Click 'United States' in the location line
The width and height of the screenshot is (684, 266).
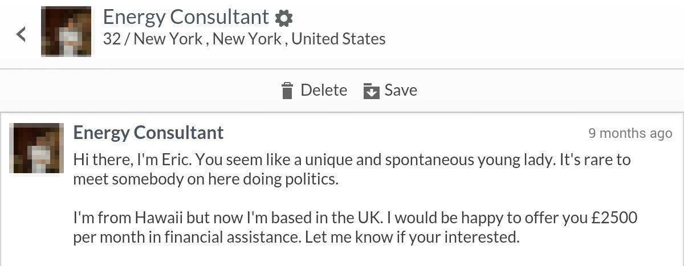click(339, 39)
